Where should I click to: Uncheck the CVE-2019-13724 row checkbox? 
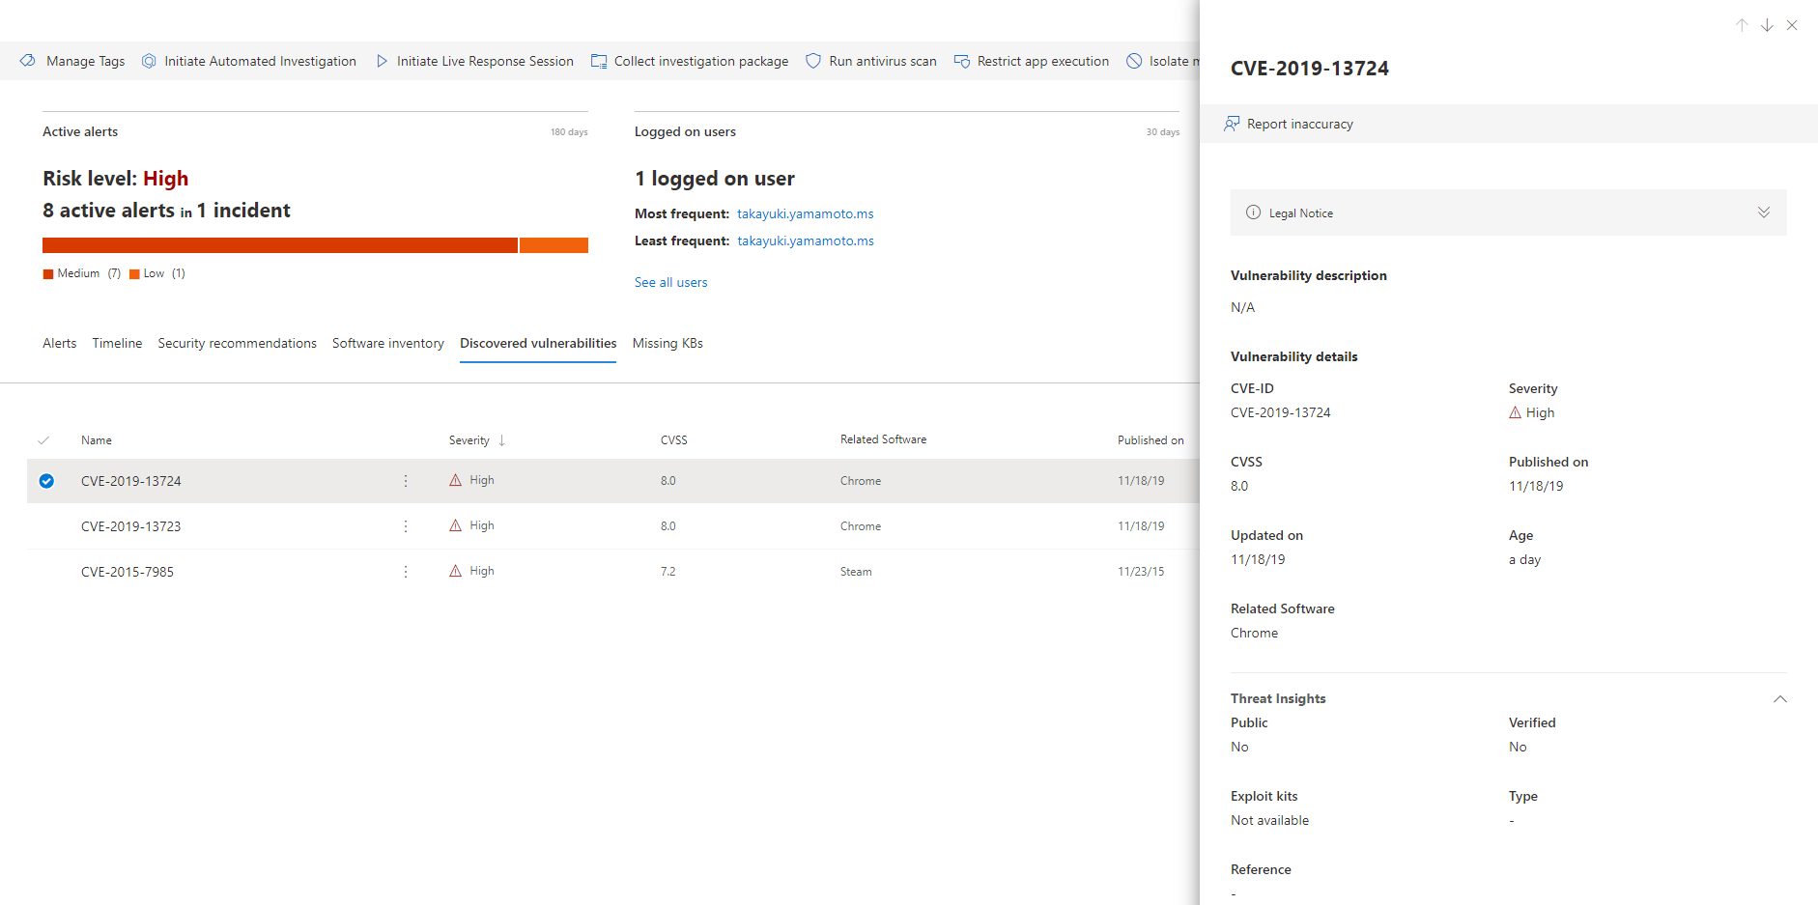46,481
